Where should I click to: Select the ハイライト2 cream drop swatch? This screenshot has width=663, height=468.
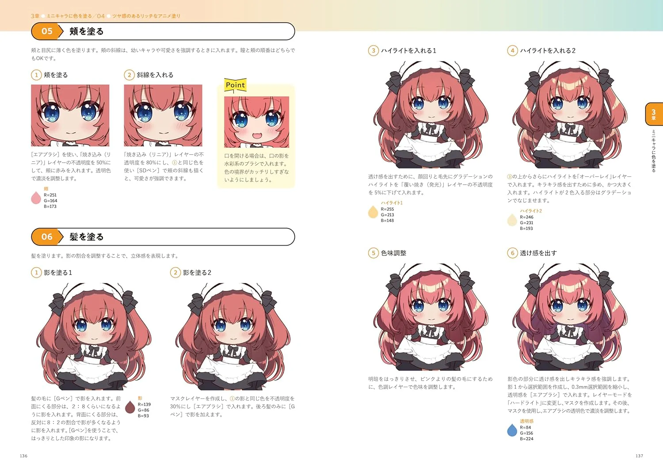pos(512,220)
